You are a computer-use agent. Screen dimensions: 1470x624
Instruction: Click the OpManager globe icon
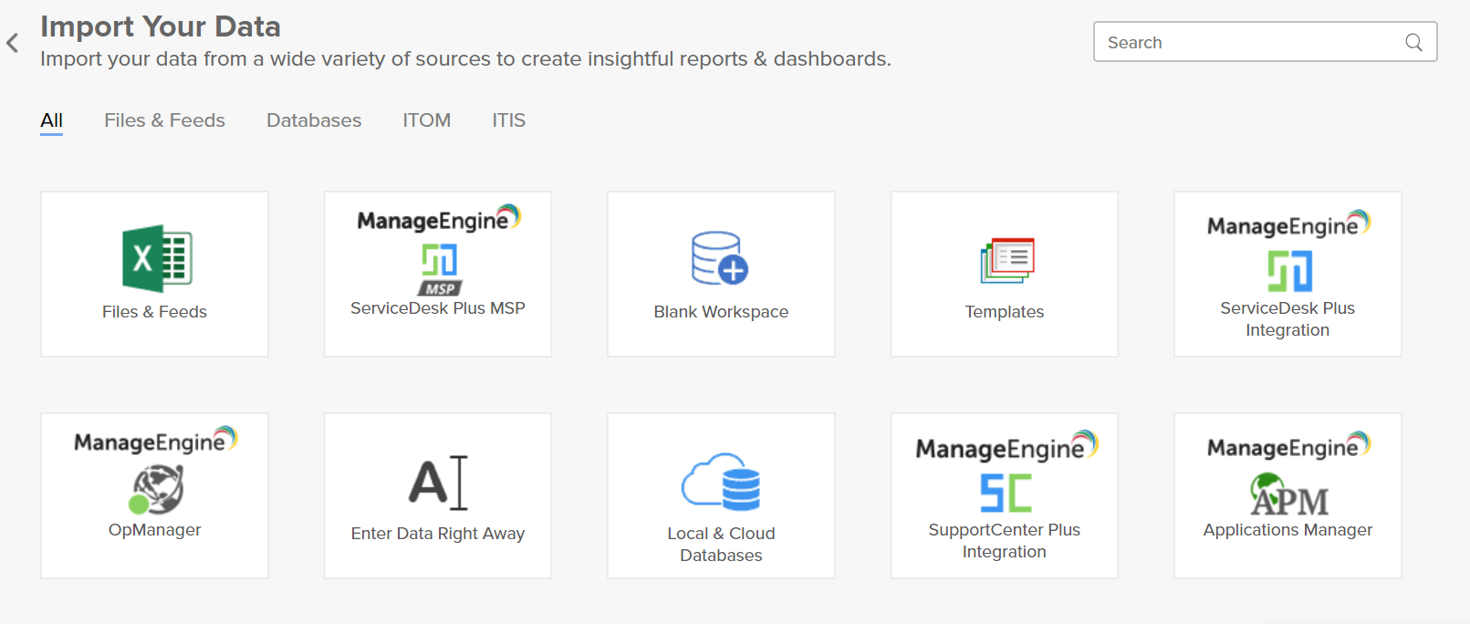[x=158, y=490]
